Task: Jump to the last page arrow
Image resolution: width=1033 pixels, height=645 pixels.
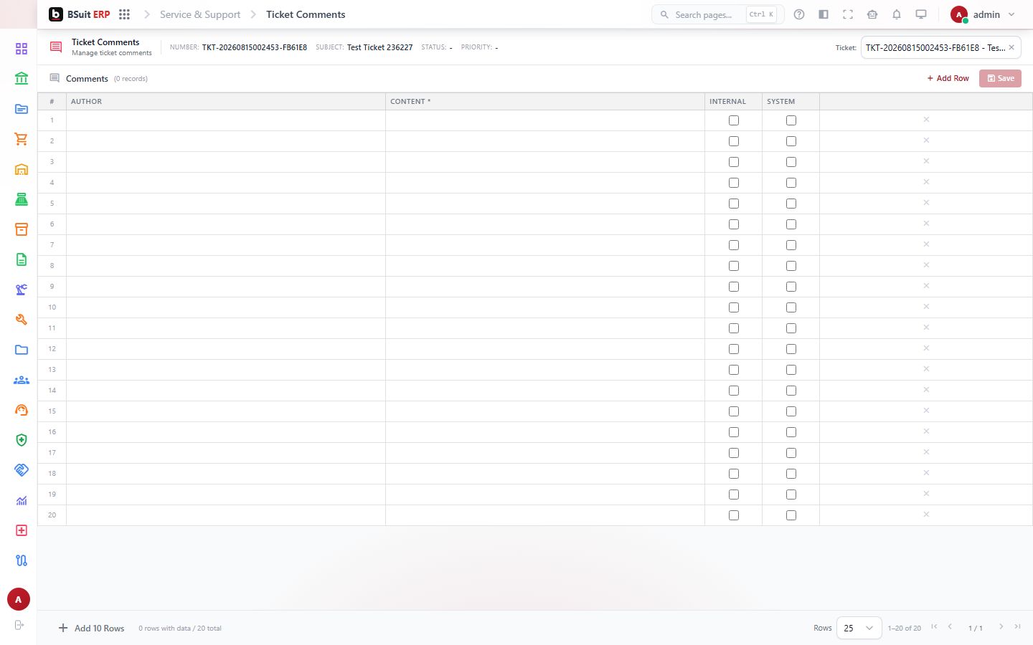Action: (x=1017, y=627)
